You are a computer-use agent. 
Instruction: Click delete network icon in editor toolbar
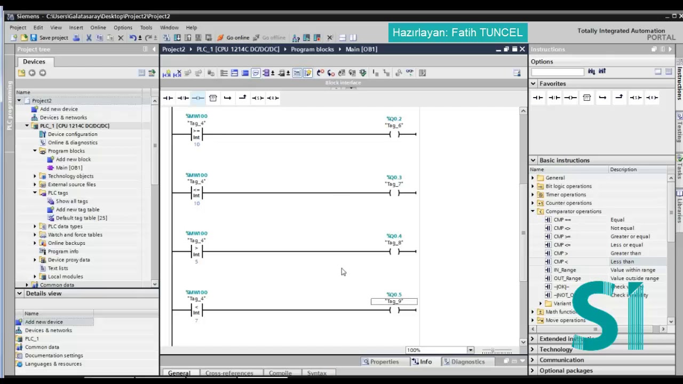coord(178,73)
